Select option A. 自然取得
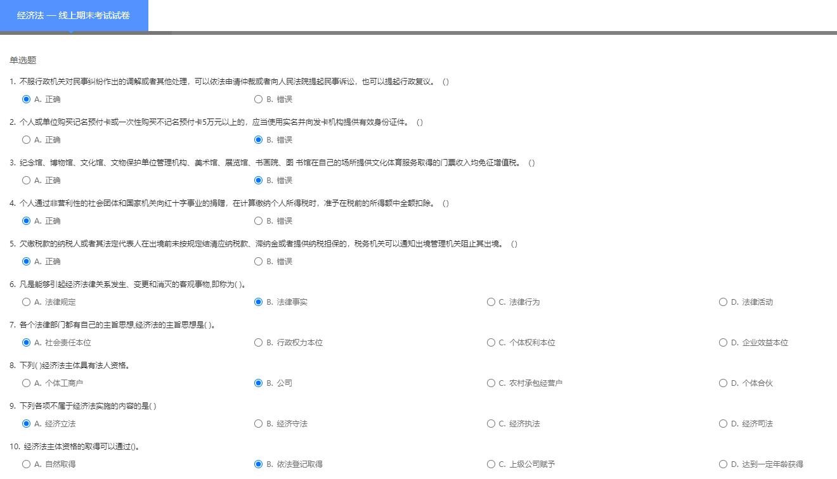837x479 pixels. (x=26, y=464)
